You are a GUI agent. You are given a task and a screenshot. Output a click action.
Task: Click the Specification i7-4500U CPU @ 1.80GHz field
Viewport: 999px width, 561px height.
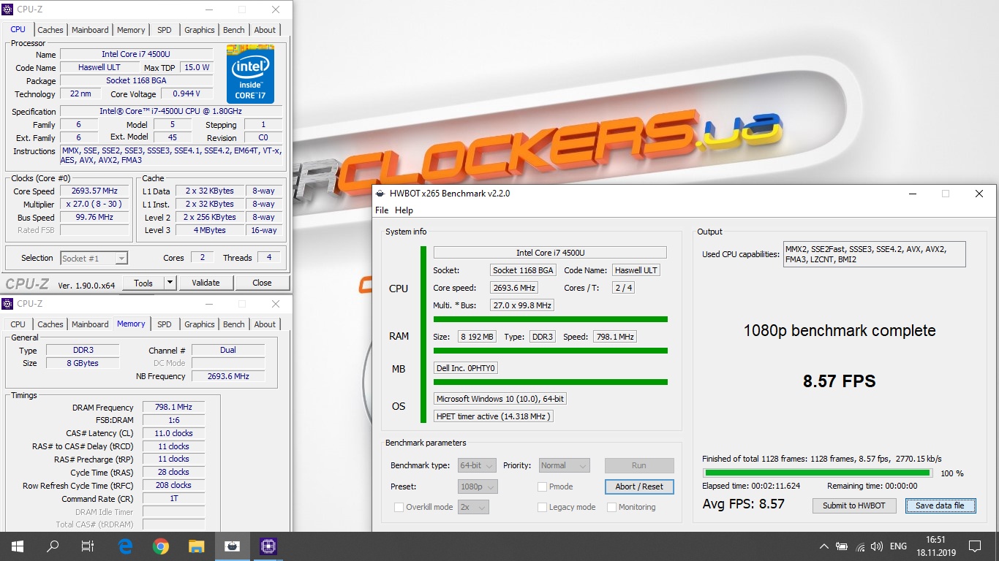click(x=170, y=111)
